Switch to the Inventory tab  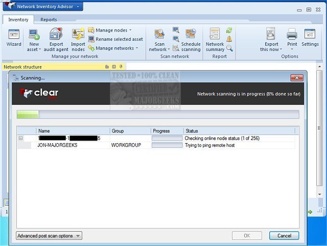[18, 19]
